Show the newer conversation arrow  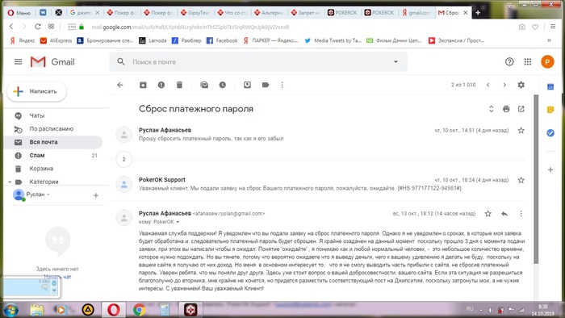pyautogui.click(x=488, y=85)
